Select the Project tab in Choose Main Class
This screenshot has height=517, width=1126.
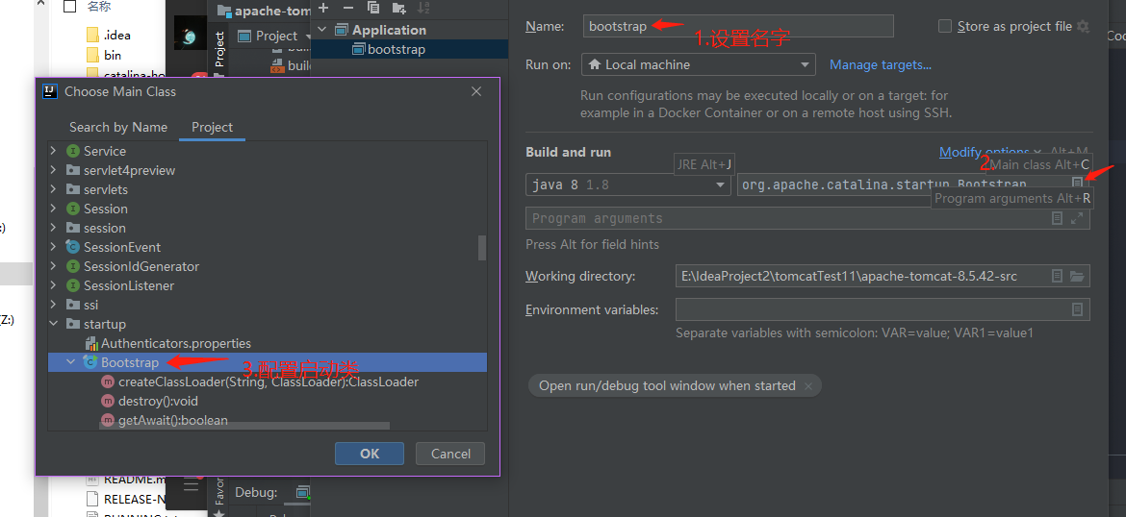pos(212,128)
